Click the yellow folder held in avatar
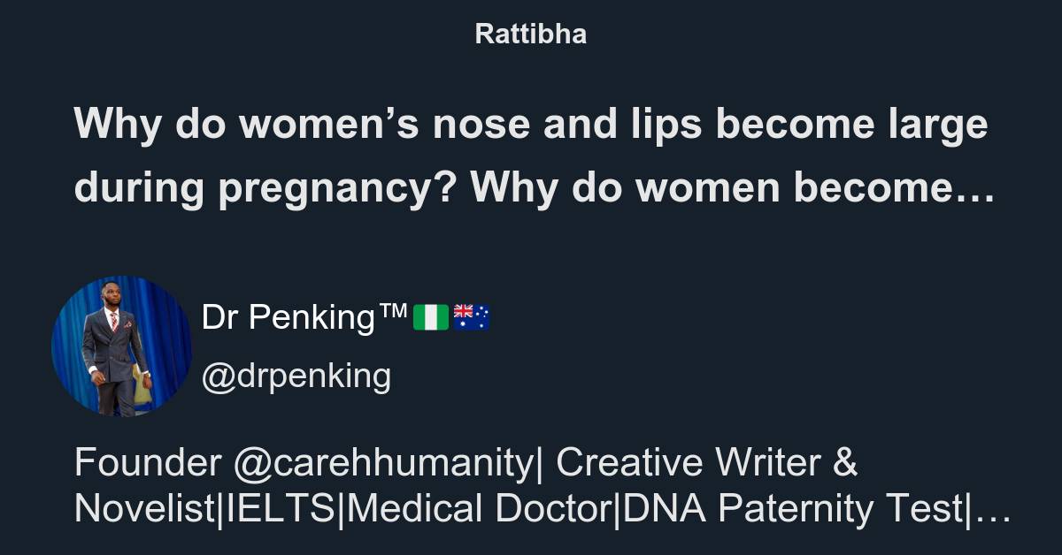Image resolution: width=1062 pixels, height=555 pixels. pos(142,385)
